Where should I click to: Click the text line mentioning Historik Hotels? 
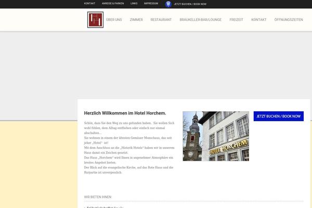pyautogui.click(x=129, y=148)
